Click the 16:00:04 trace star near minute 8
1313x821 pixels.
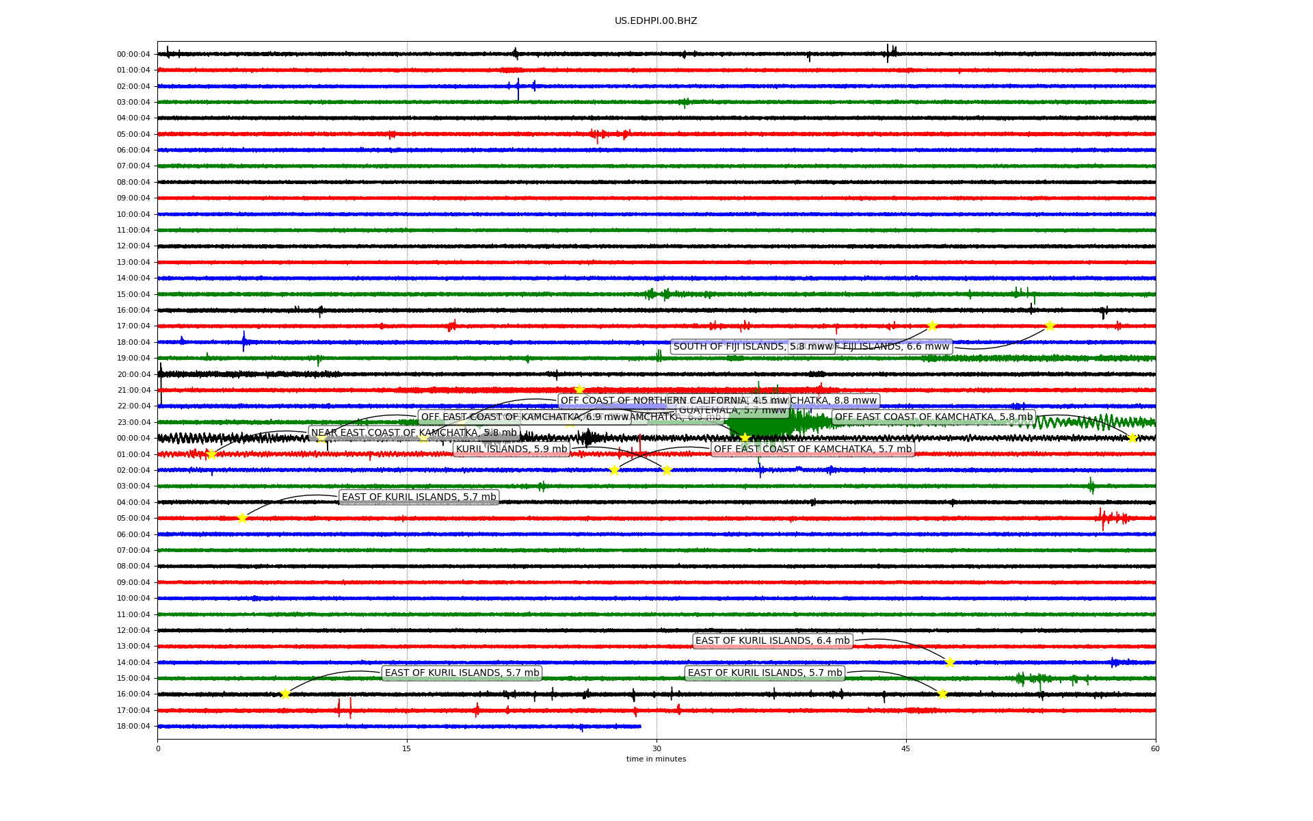click(285, 694)
